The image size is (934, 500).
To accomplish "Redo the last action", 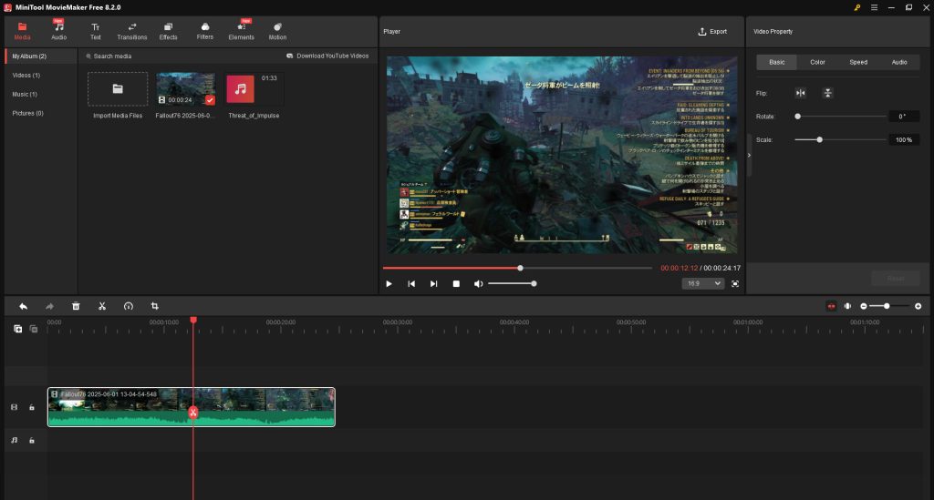I will (49, 306).
